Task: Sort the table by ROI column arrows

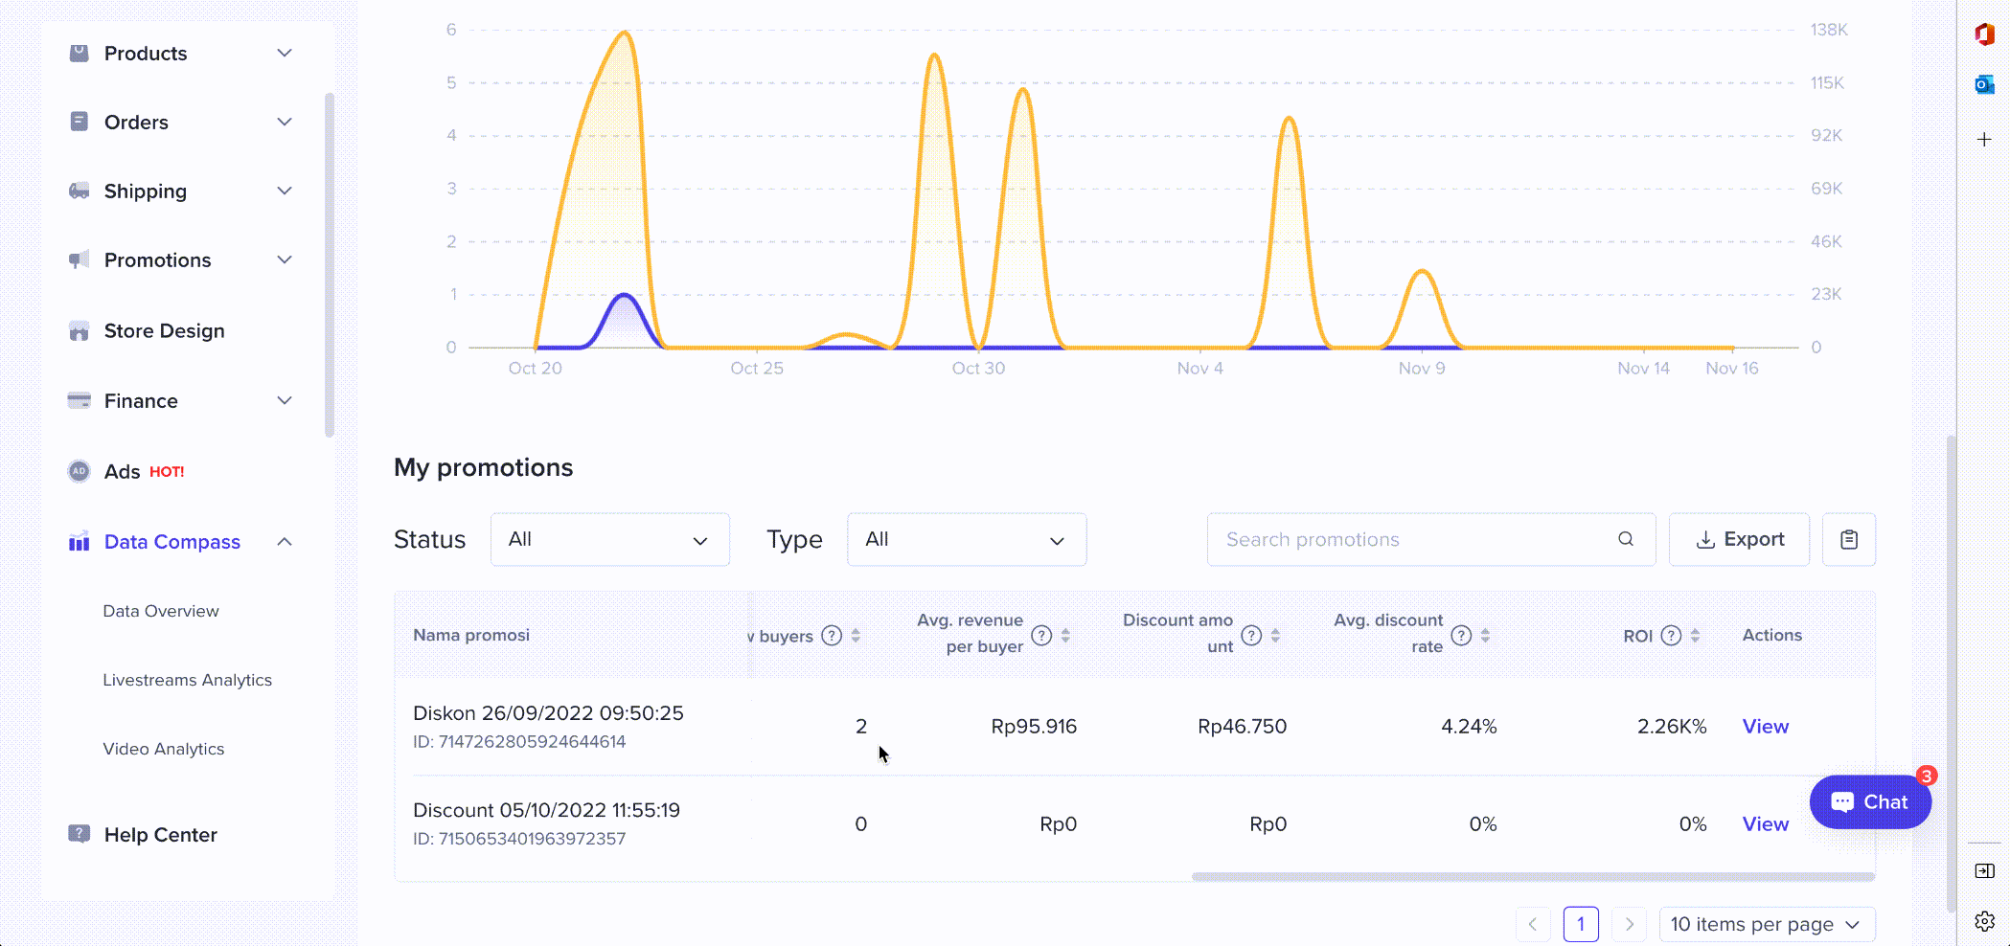Action: click(1695, 636)
